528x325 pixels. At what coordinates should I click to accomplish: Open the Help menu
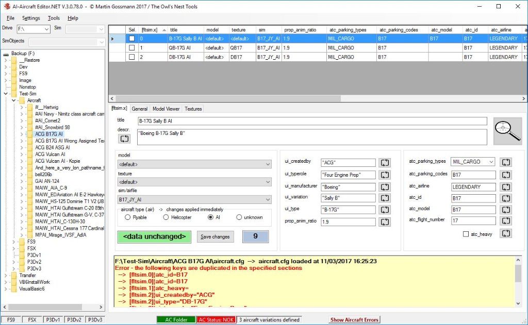[73, 18]
